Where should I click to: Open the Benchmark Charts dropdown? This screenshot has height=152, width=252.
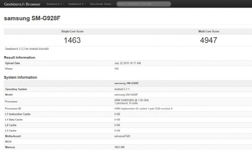(x=102, y=4)
